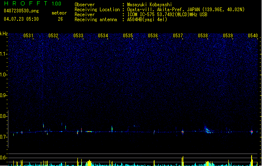Click the 0537 time marker
Viewport: 262px width, 166px height.
click(x=178, y=36)
